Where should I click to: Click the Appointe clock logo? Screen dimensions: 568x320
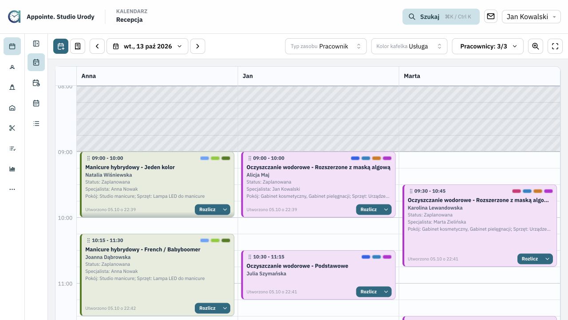tap(14, 16)
